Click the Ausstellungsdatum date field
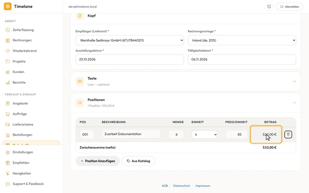This screenshot has height=193, width=309. click(130, 59)
